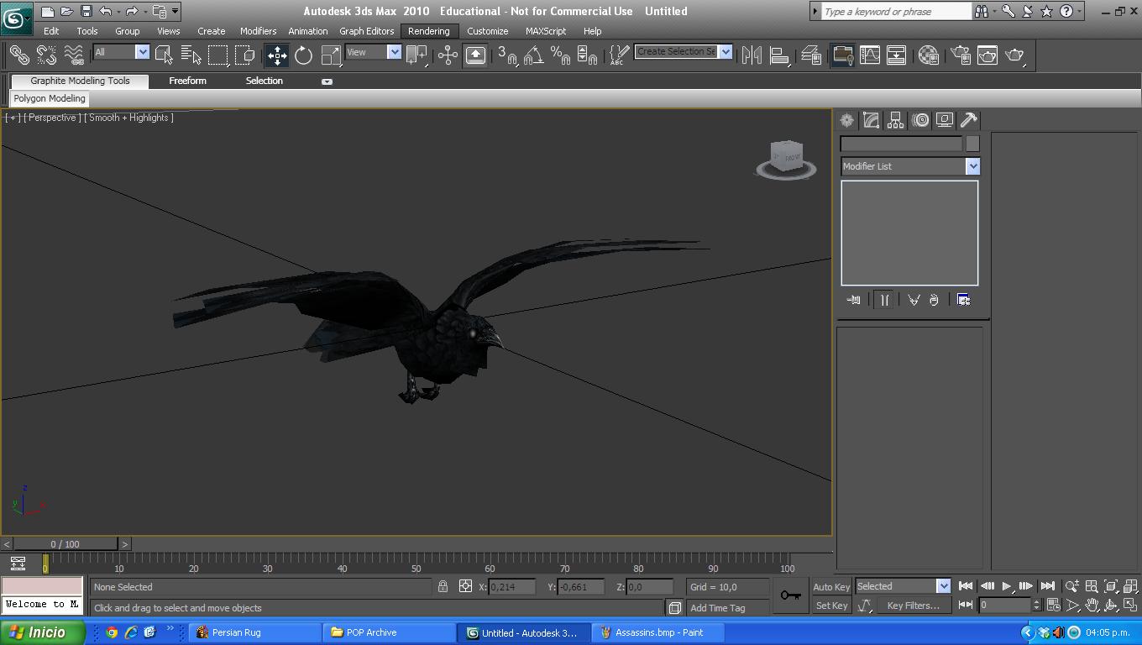Toggle the Window/Crossing selection mode
The height and width of the screenshot is (645, 1142).
click(245, 55)
